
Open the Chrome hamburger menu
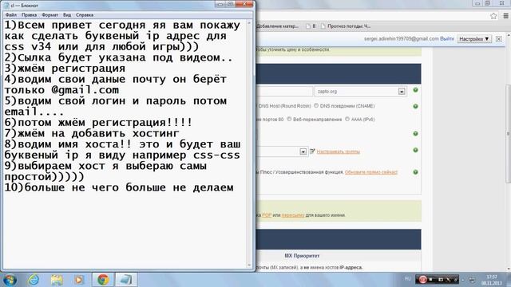point(505,16)
